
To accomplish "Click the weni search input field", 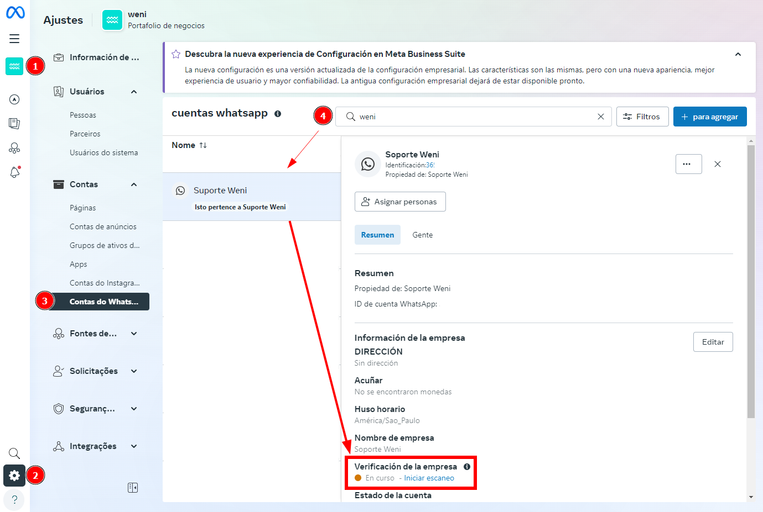I will 476,117.
